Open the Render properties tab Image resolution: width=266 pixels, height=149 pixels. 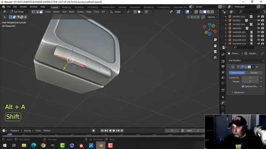223,61
